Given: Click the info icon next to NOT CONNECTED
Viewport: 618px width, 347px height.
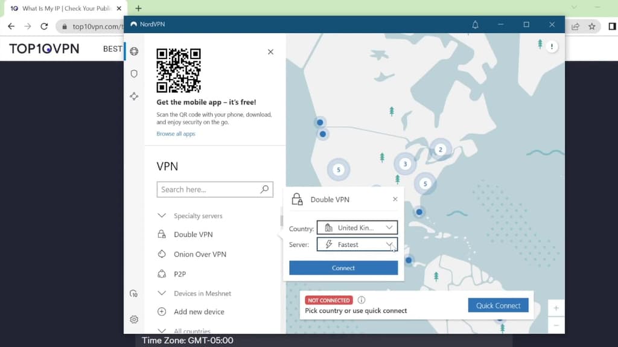Looking at the screenshot, I should pos(361,300).
